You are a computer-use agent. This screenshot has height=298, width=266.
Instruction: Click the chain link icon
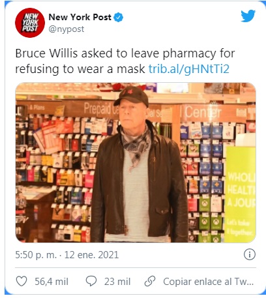tap(150, 281)
